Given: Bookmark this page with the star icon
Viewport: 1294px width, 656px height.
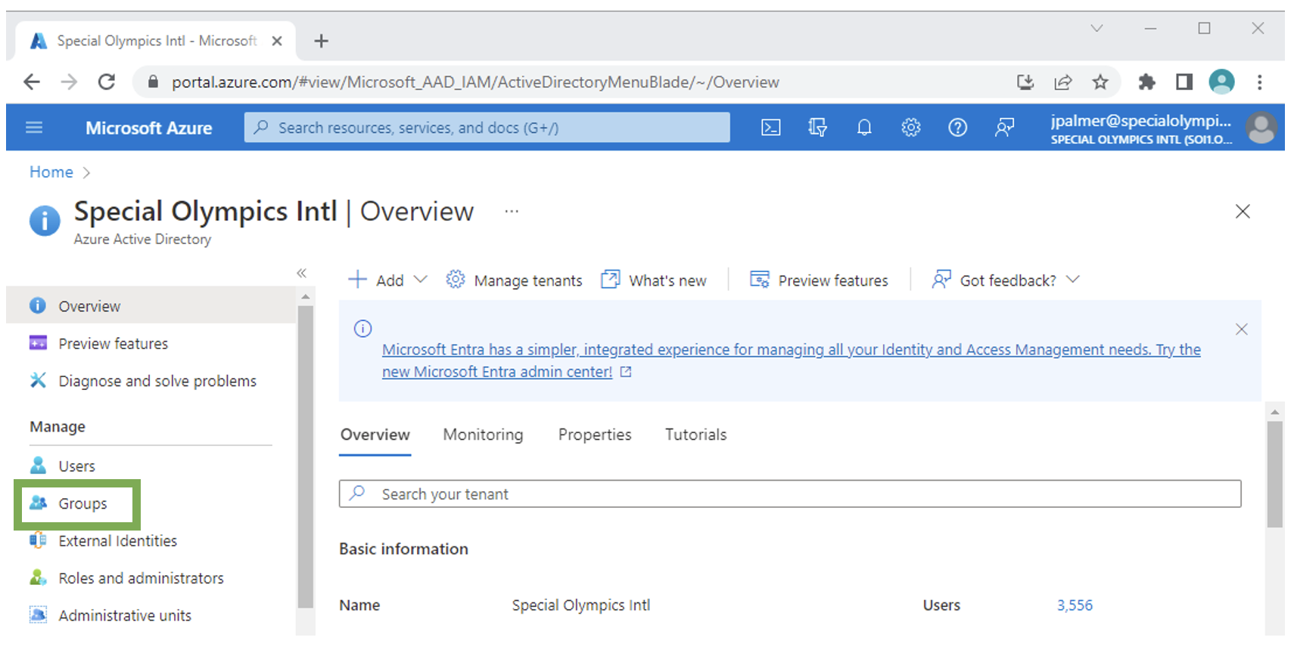Looking at the screenshot, I should click(x=1100, y=82).
